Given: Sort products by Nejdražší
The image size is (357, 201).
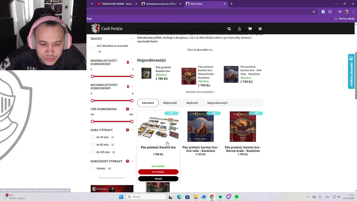Looking at the screenshot, I should tap(192, 103).
